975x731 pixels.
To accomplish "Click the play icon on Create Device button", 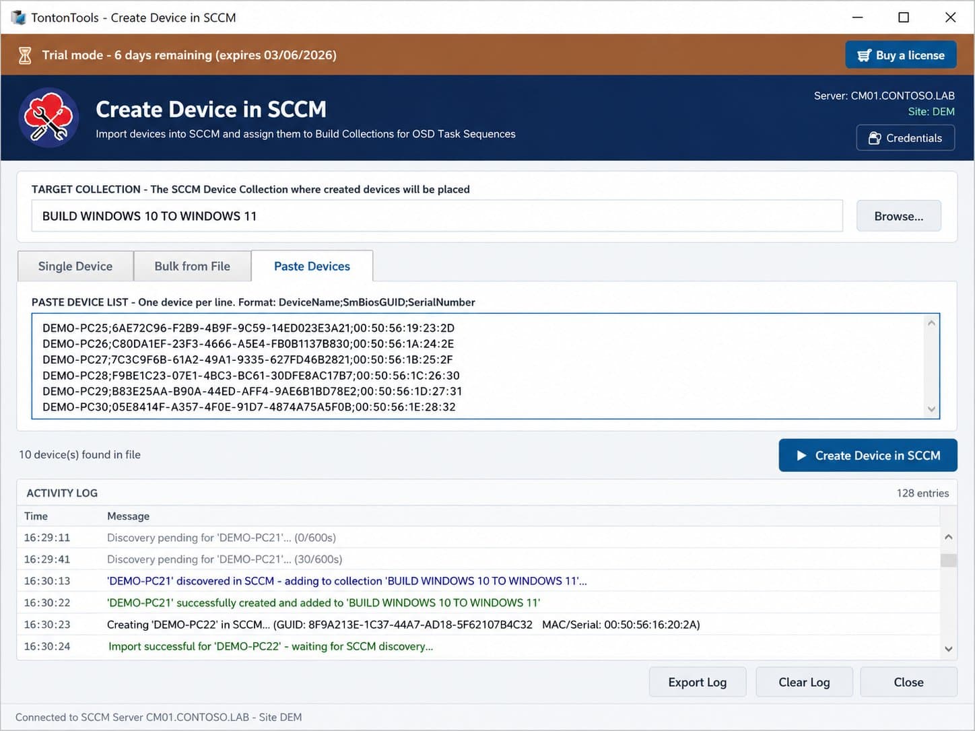I will (801, 456).
